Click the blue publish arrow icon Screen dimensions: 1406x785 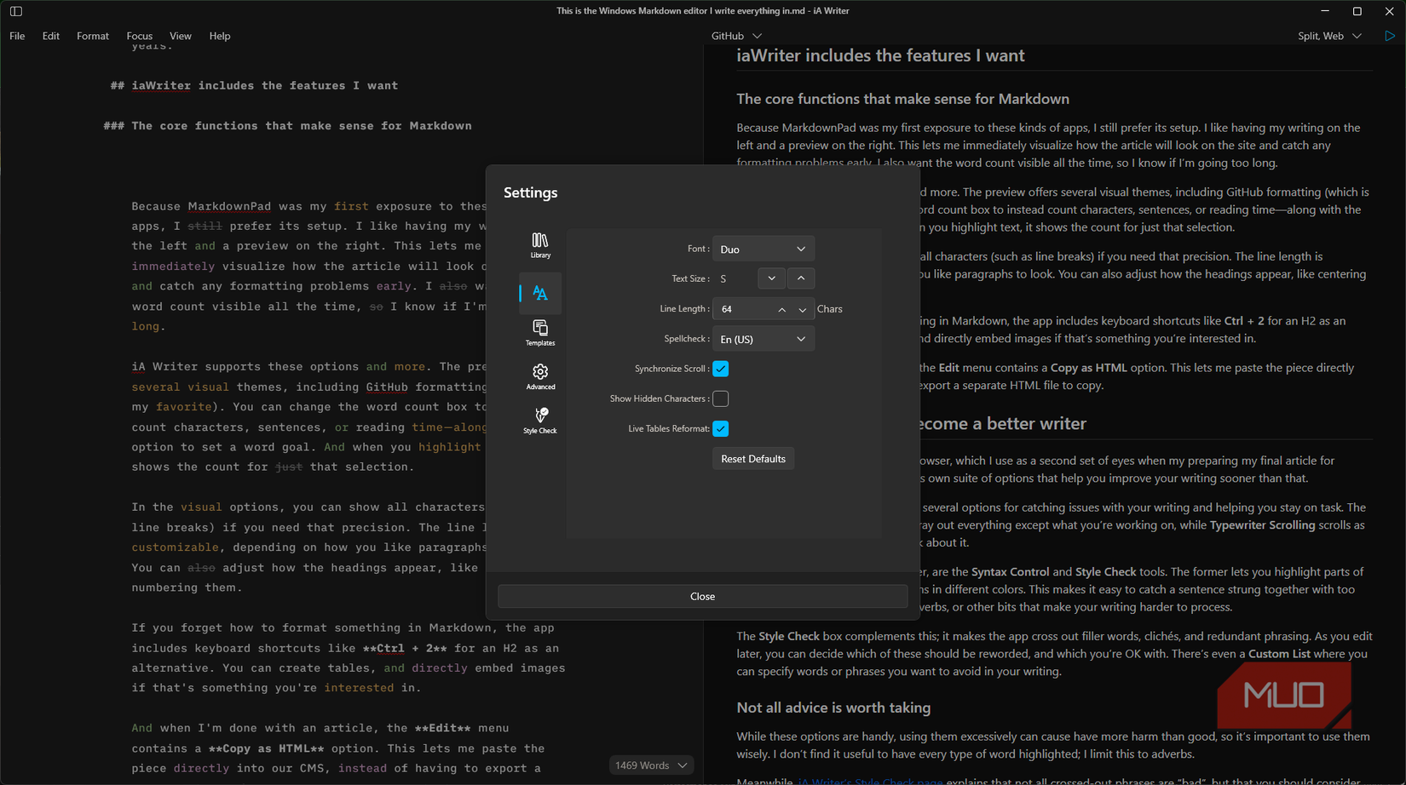pos(1390,36)
